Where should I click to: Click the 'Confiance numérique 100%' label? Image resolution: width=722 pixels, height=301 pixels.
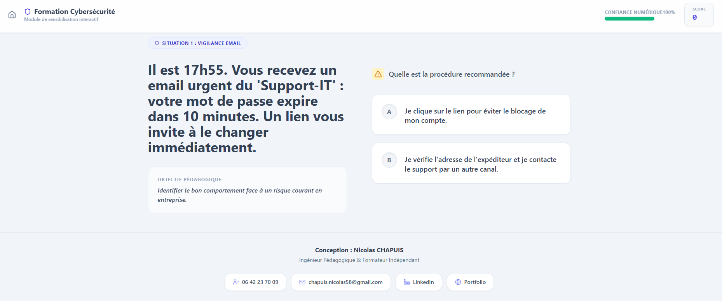coord(640,12)
